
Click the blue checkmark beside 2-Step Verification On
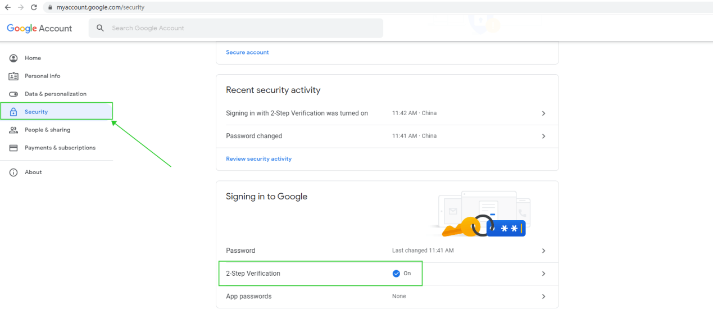point(396,274)
